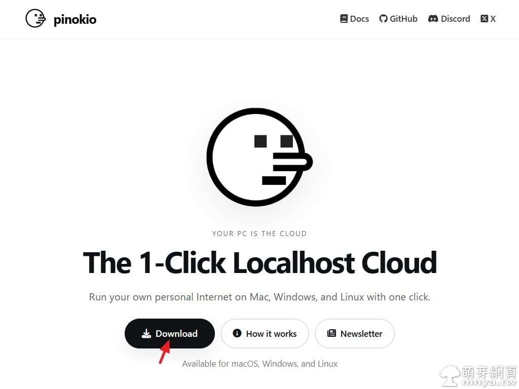Image resolution: width=519 pixels, height=389 pixels.
Task: Open the X link label in header
Action: point(493,19)
